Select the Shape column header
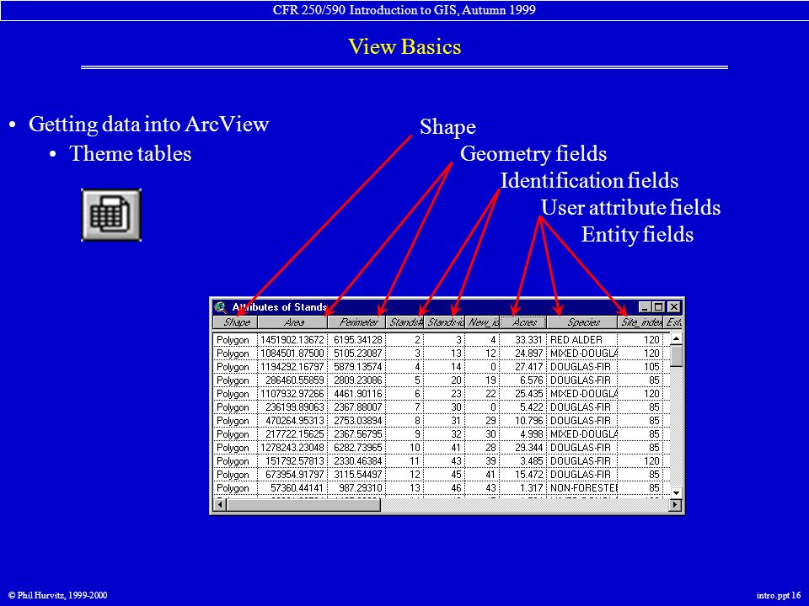Viewport: 809px width, 606px height. (235, 322)
